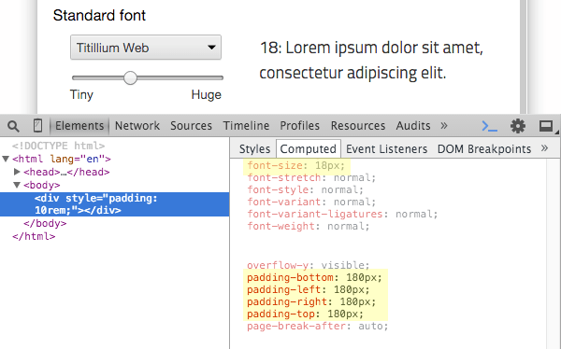Collapse the html element node
This screenshot has height=349, width=561.
coord(6,159)
